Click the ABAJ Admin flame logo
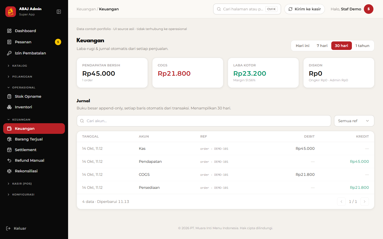 coord(11,12)
